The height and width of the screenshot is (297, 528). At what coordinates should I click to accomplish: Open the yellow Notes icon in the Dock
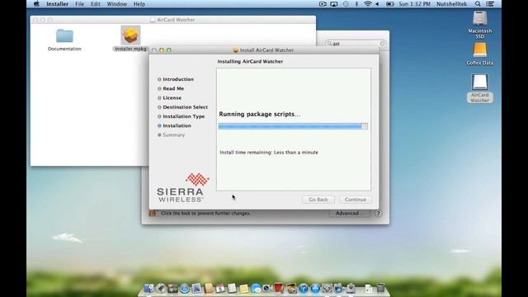pyautogui.click(x=244, y=289)
